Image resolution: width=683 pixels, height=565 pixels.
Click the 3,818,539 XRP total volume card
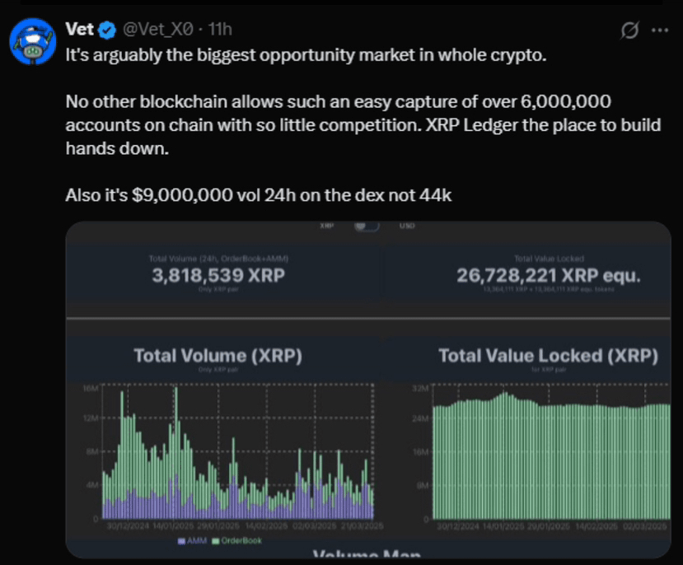(218, 276)
